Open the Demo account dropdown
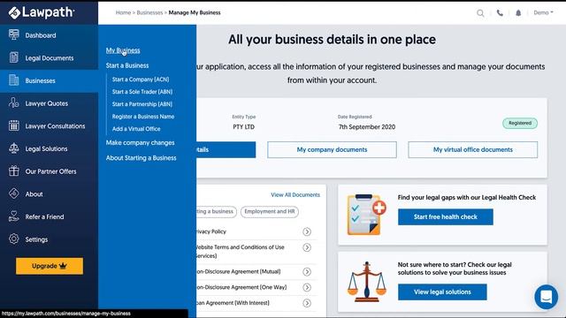The height and width of the screenshot is (318, 566). [x=543, y=12]
